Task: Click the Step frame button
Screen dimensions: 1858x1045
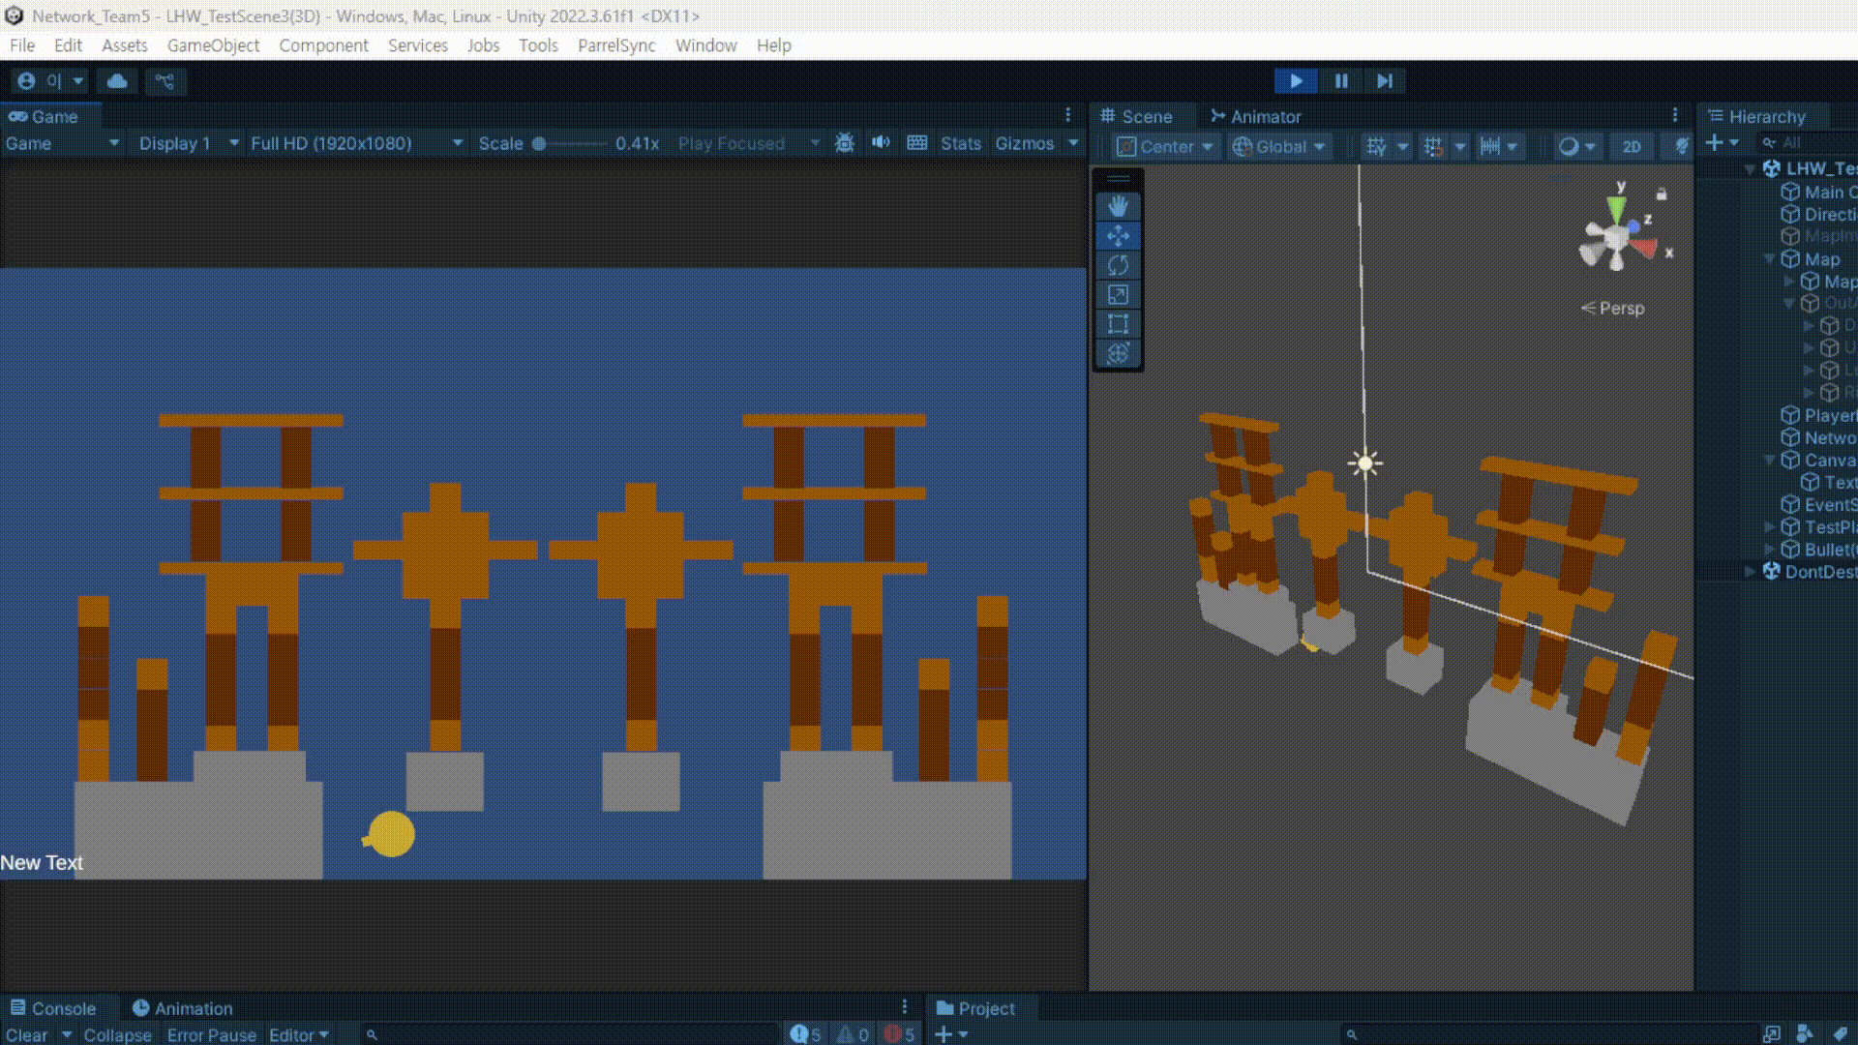Action: click(x=1385, y=81)
